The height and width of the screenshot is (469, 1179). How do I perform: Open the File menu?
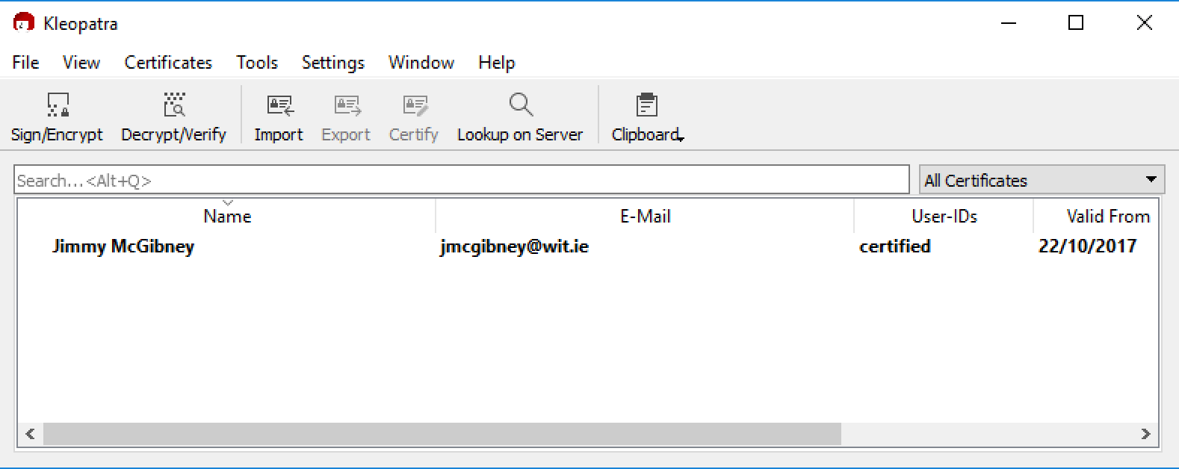26,63
